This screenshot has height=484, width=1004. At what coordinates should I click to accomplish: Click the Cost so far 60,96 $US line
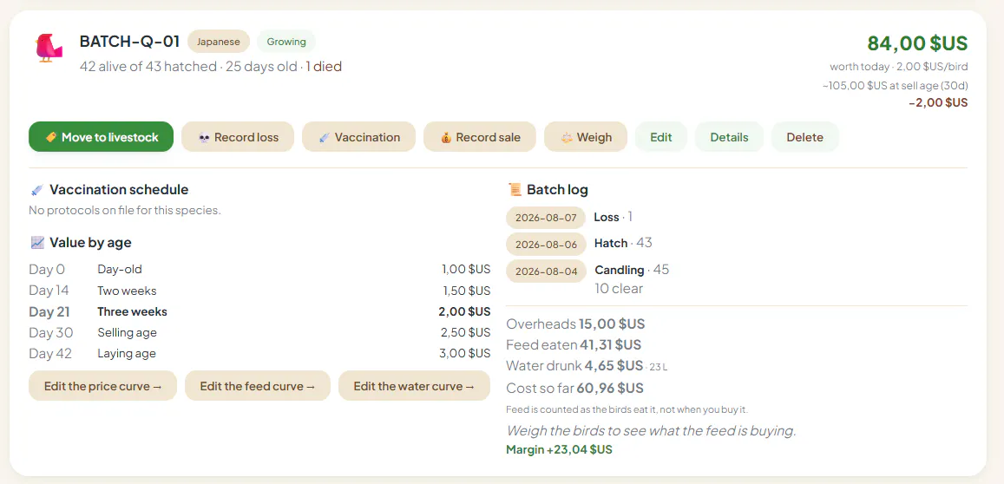575,388
